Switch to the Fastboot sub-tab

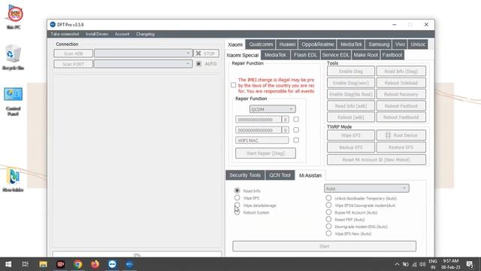click(x=392, y=55)
